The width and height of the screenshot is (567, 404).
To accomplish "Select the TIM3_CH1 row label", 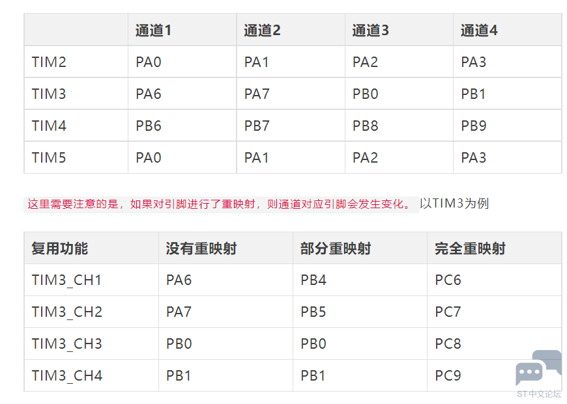I will pyautogui.click(x=66, y=280).
